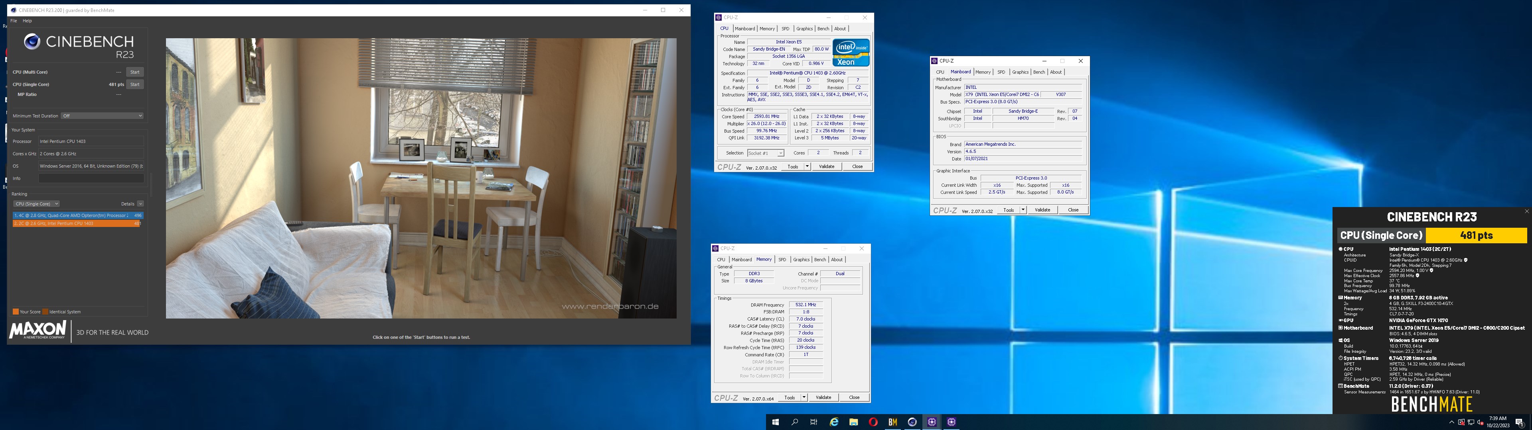The height and width of the screenshot is (430, 1532).
Task: Click Close button in CPU-Z Memory window
Action: (x=854, y=397)
